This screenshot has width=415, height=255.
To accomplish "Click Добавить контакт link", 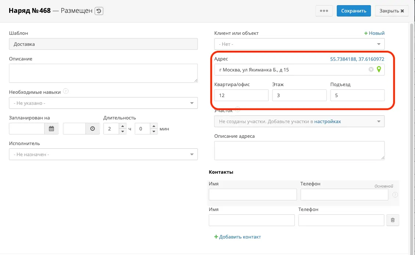I will click(237, 237).
